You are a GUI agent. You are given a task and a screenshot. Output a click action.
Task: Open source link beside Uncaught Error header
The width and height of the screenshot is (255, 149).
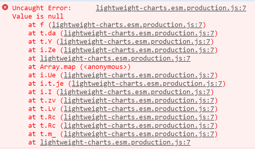171,8
